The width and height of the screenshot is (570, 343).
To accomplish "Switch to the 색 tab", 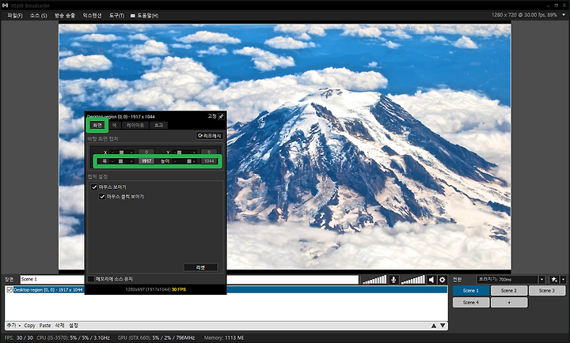I will click(114, 125).
